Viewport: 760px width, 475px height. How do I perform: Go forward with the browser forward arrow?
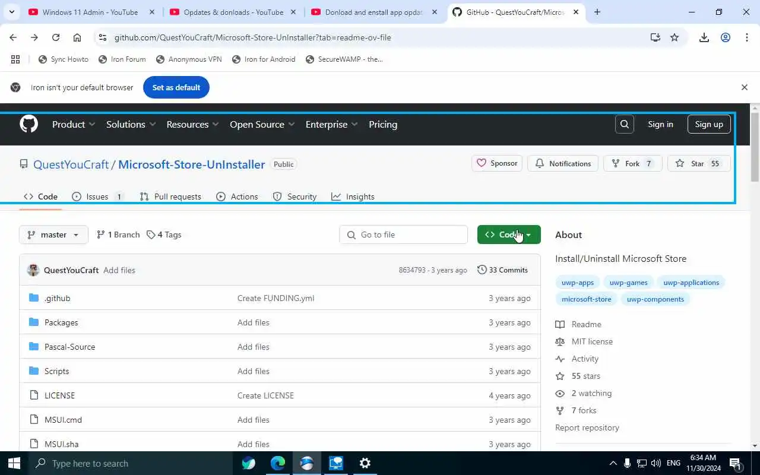[x=34, y=37]
